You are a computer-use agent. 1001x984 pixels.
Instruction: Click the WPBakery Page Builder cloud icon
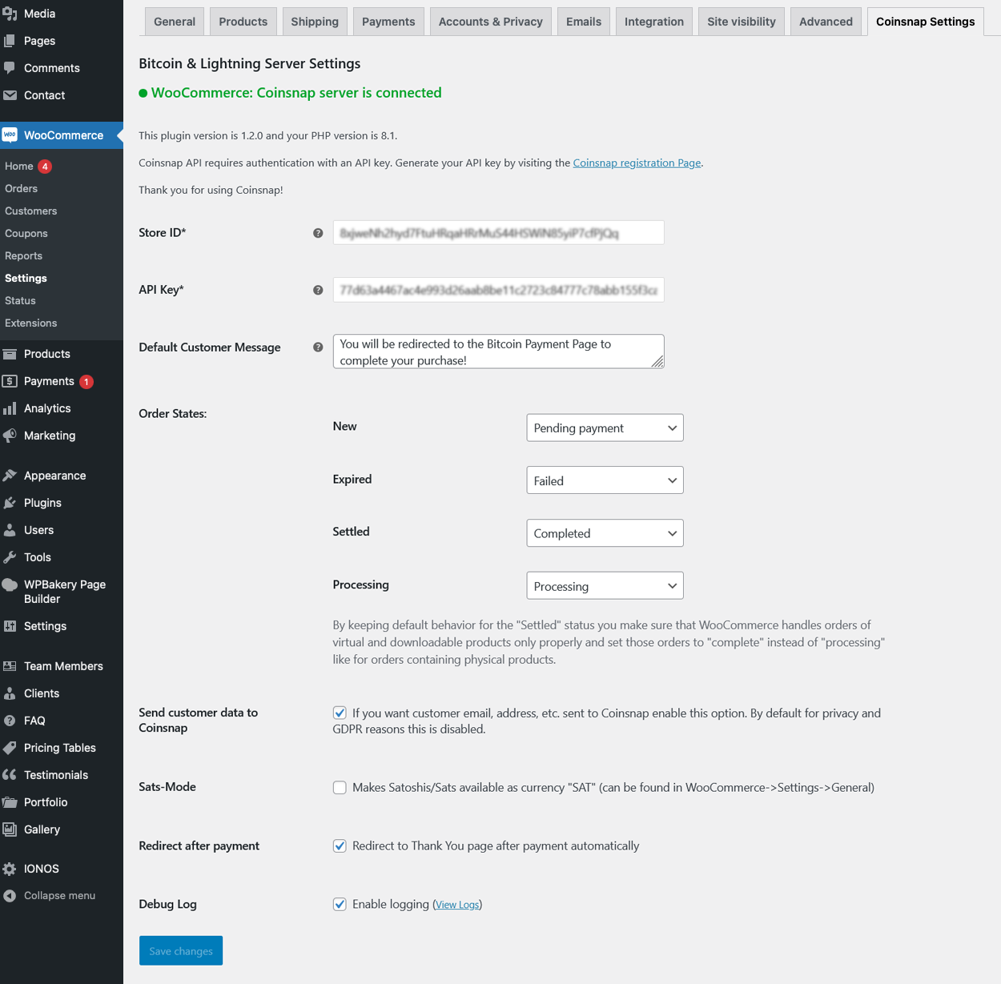pos(10,584)
